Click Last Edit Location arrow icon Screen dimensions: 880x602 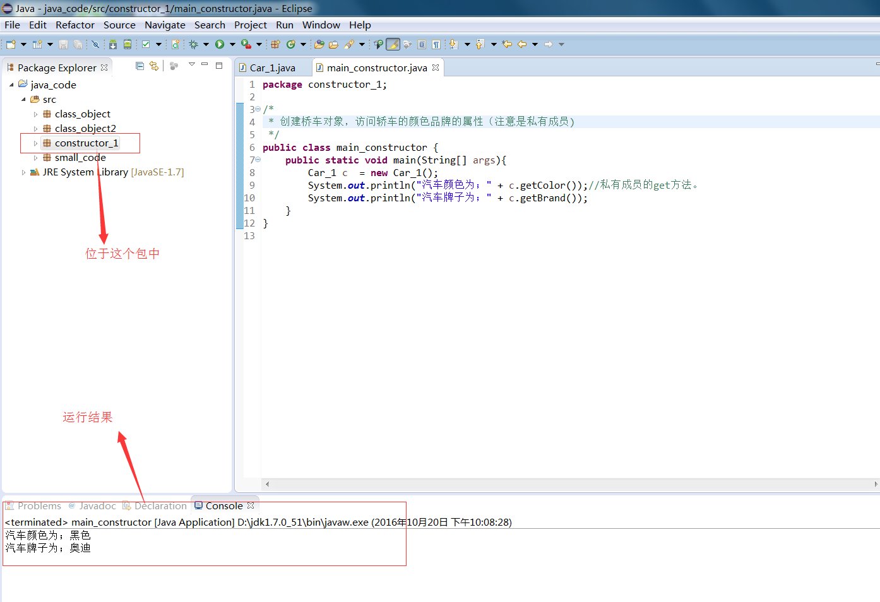pos(507,44)
